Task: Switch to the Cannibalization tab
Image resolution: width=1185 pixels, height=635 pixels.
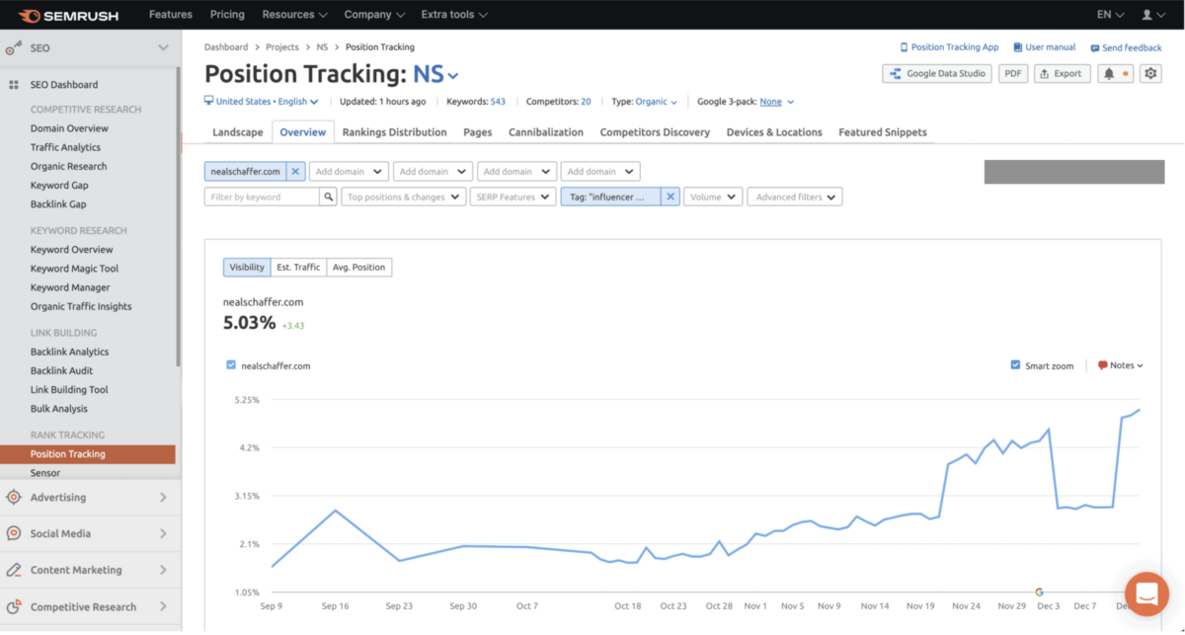Action: pos(546,132)
